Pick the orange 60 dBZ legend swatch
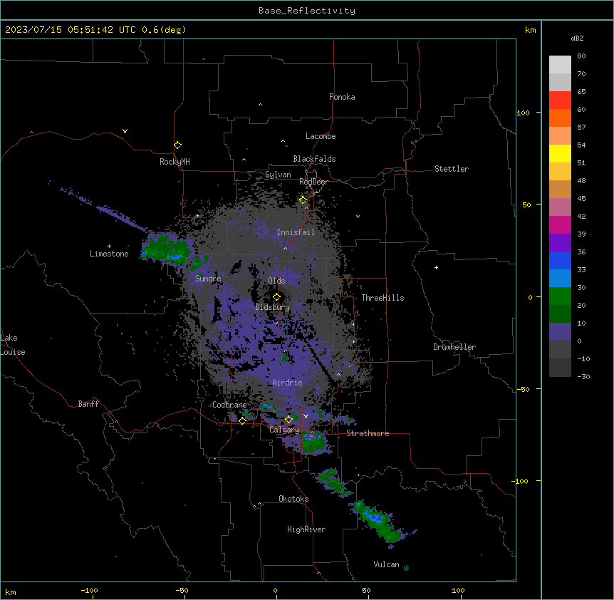 (x=560, y=118)
